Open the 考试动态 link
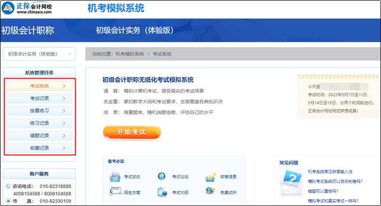 pyautogui.click(x=132, y=177)
